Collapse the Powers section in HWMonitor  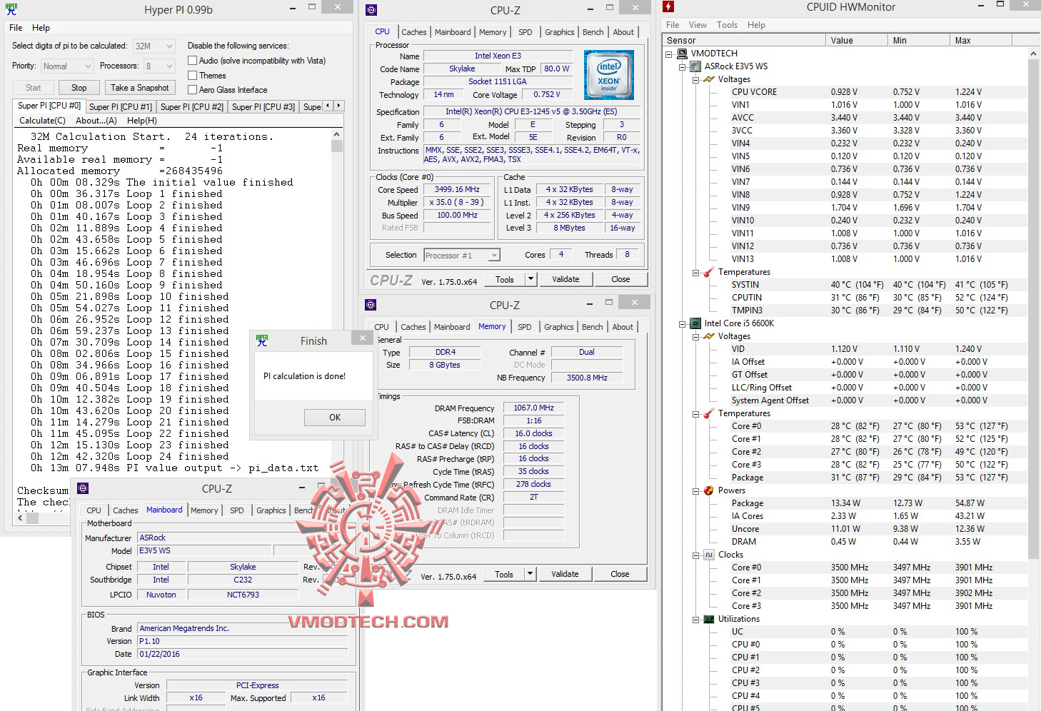click(695, 490)
